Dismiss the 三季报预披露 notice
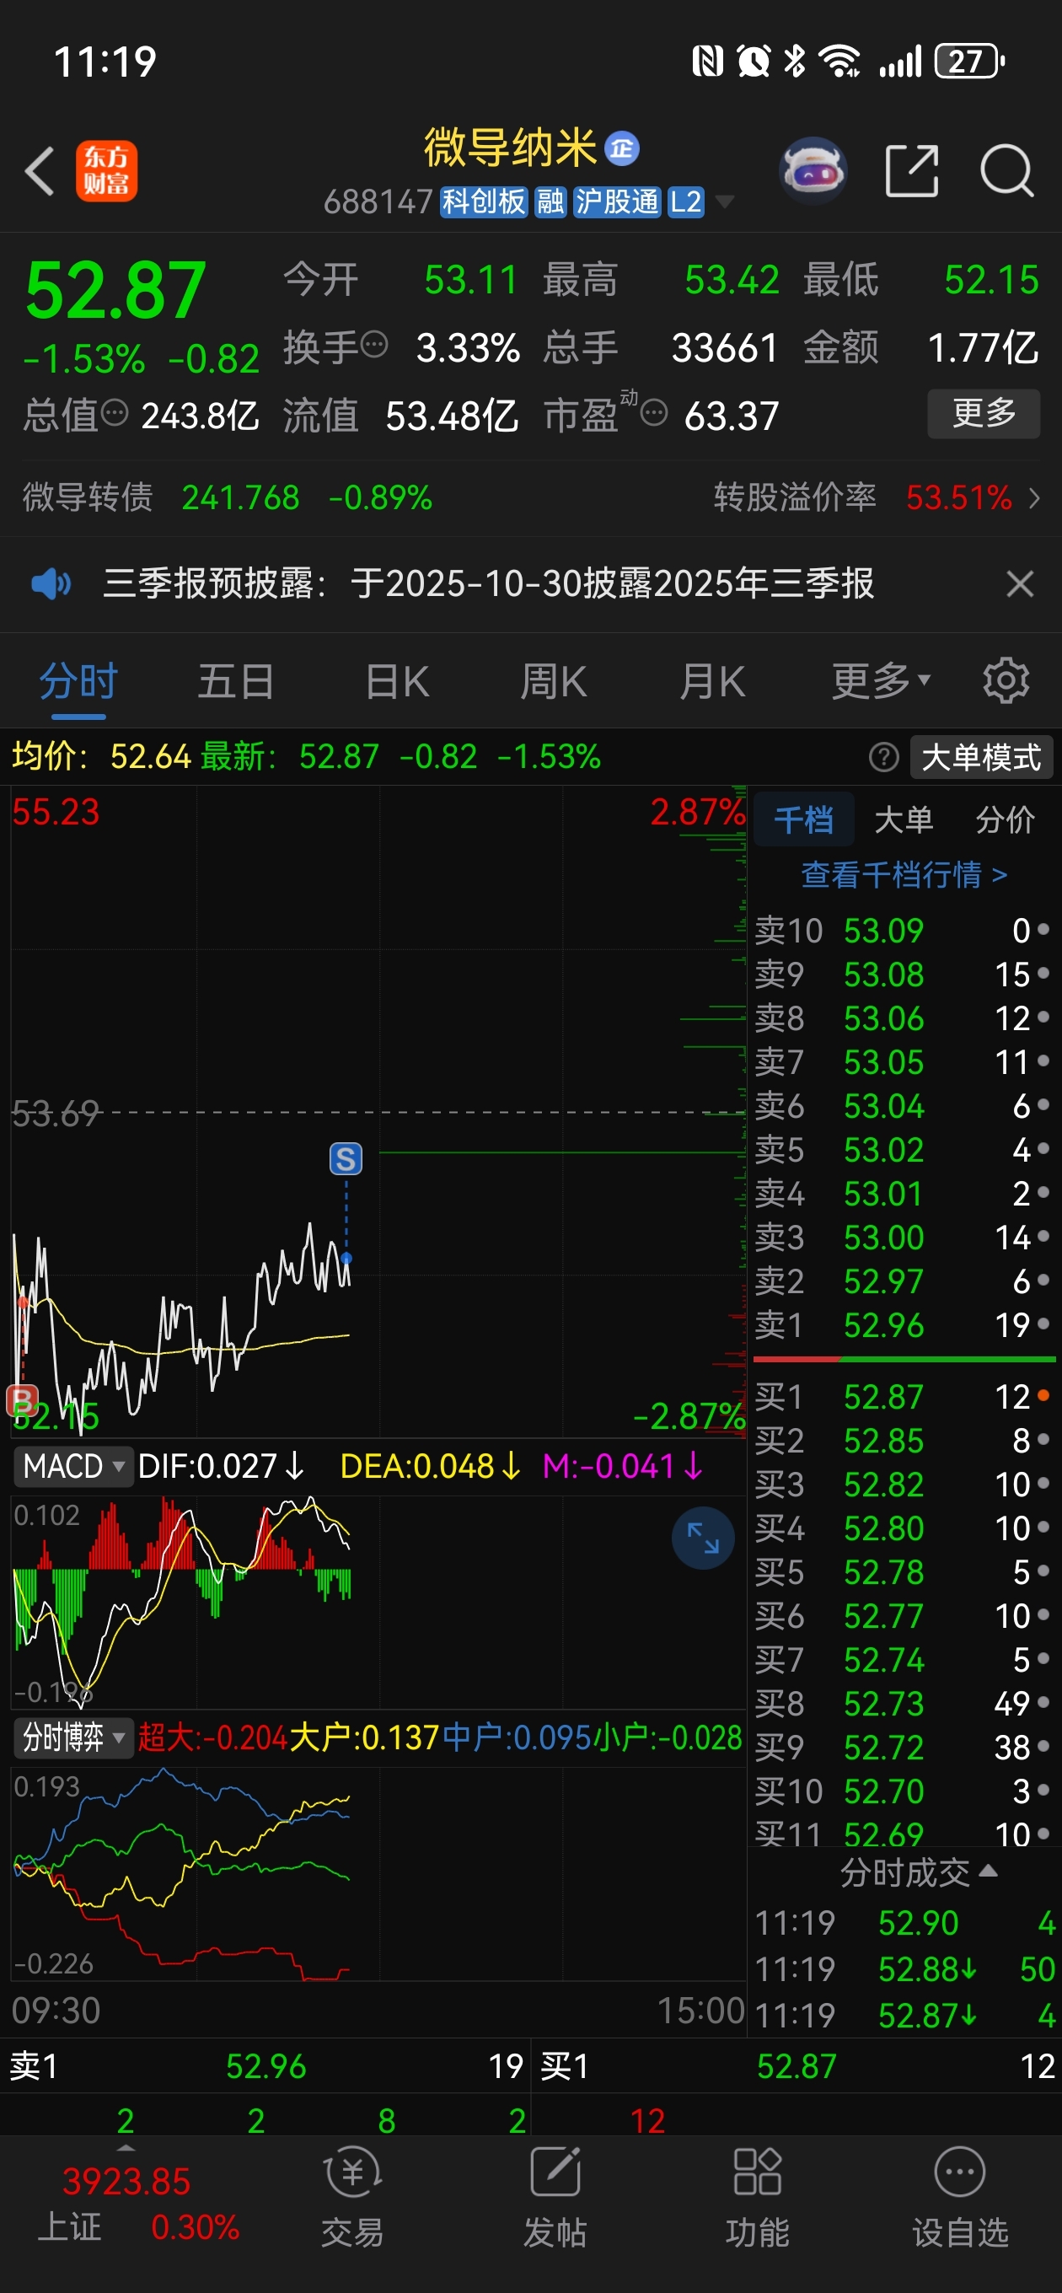The height and width of the screenshot is (2293, 1062). pyautogui.click(x=1019, y=584)
